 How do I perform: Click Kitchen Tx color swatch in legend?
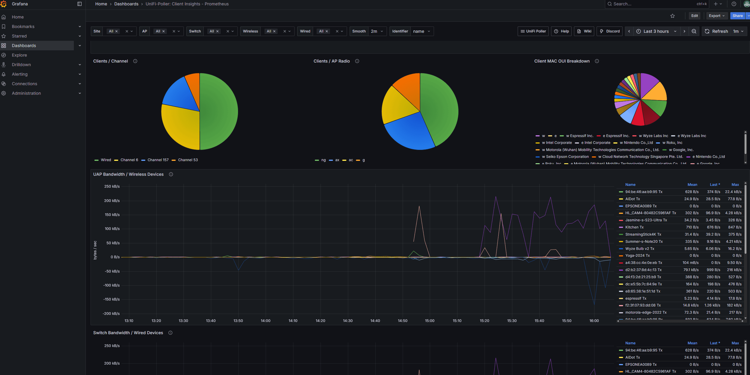pos(621,228)
